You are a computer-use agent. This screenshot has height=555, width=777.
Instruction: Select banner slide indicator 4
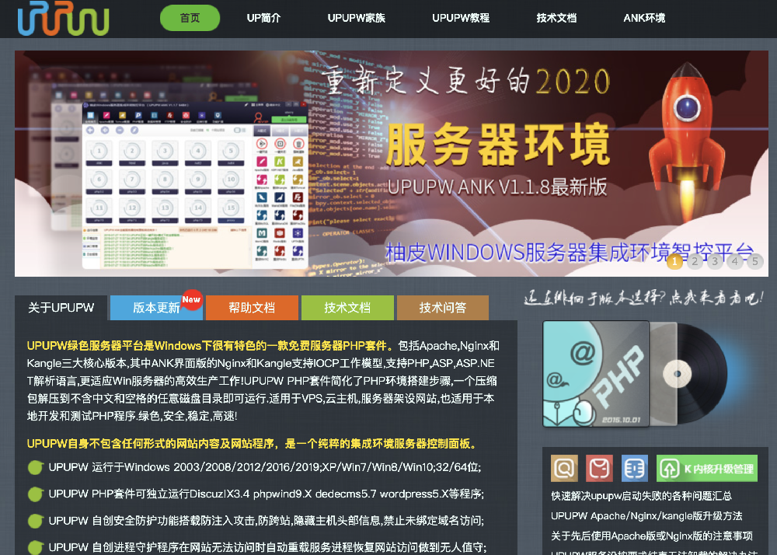pos(735,261)
